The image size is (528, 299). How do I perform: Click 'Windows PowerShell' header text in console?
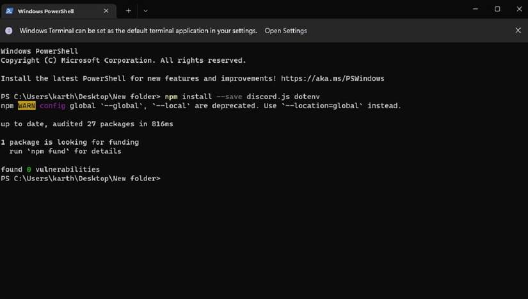click(x=40, y=51)
